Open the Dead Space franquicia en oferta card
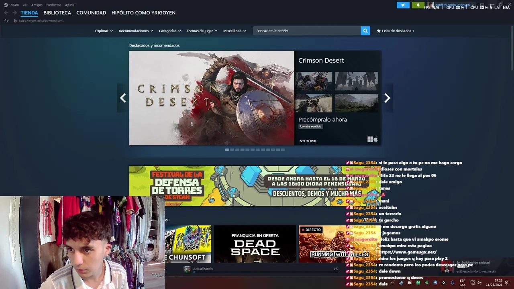This screenshot has height=289, width=514. coord(255,244)
